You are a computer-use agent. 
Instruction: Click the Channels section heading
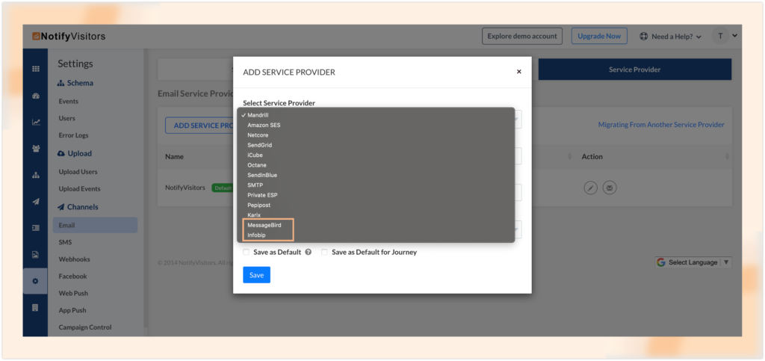(78, 207)
